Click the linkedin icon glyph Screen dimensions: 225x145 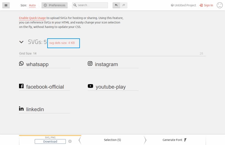coord(21,109)
